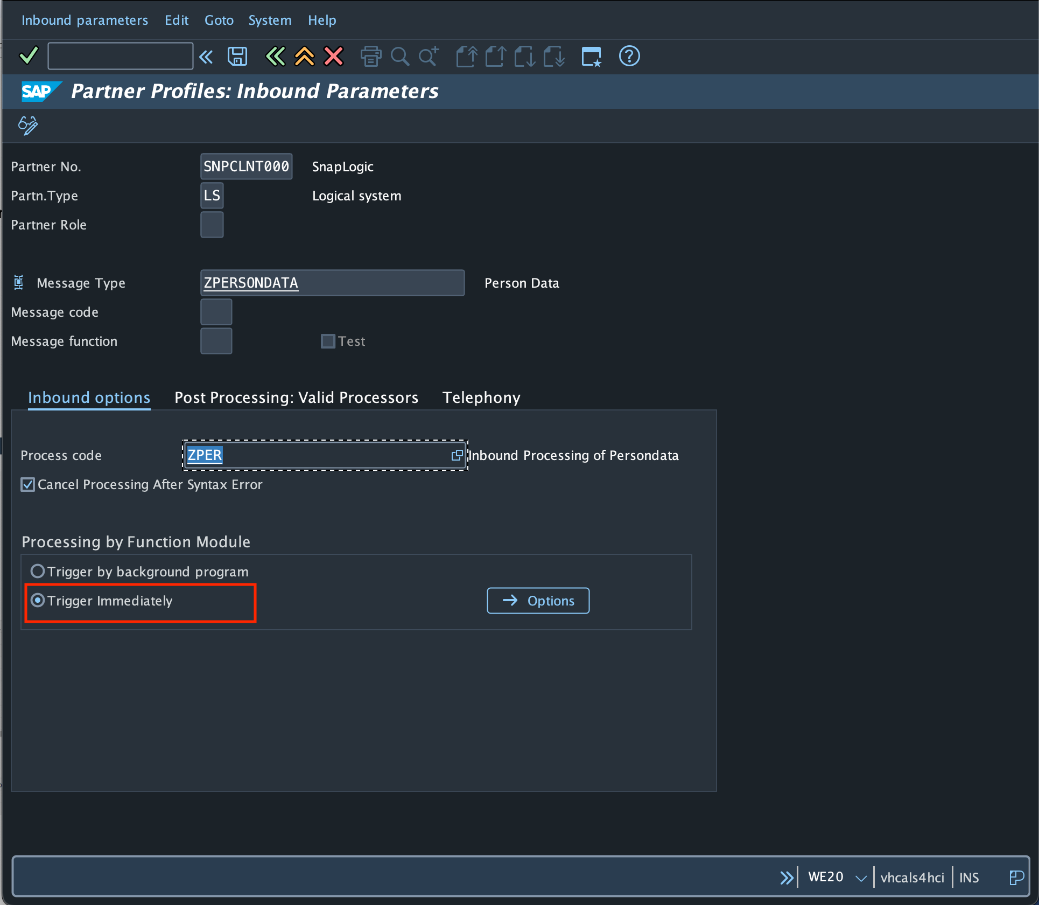Enable the Test checkbox
Screen dimensions: 1039x905
tap(328, 340)
